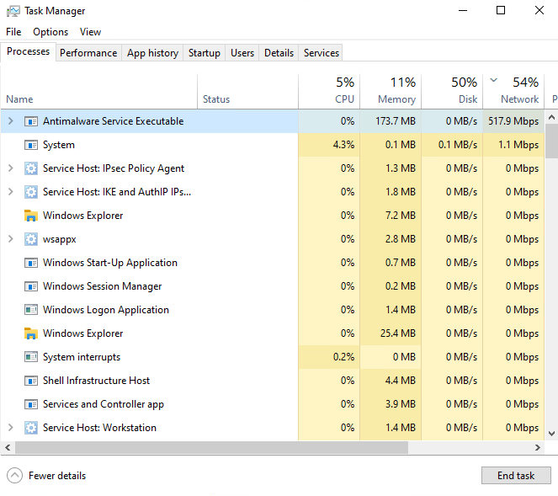
Task: Click vertical scrollbar up arrow
Action: pyautogui.click(x=551, y=117)
